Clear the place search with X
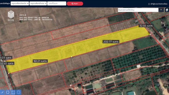Viewport: 169px width, 95px height. (x=161, y=10)
